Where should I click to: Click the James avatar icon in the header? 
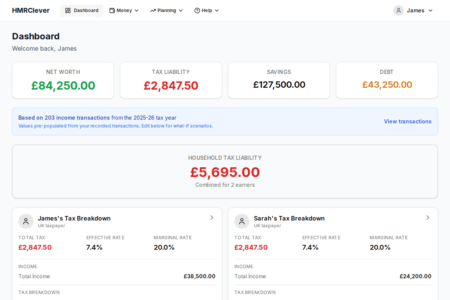398,10
